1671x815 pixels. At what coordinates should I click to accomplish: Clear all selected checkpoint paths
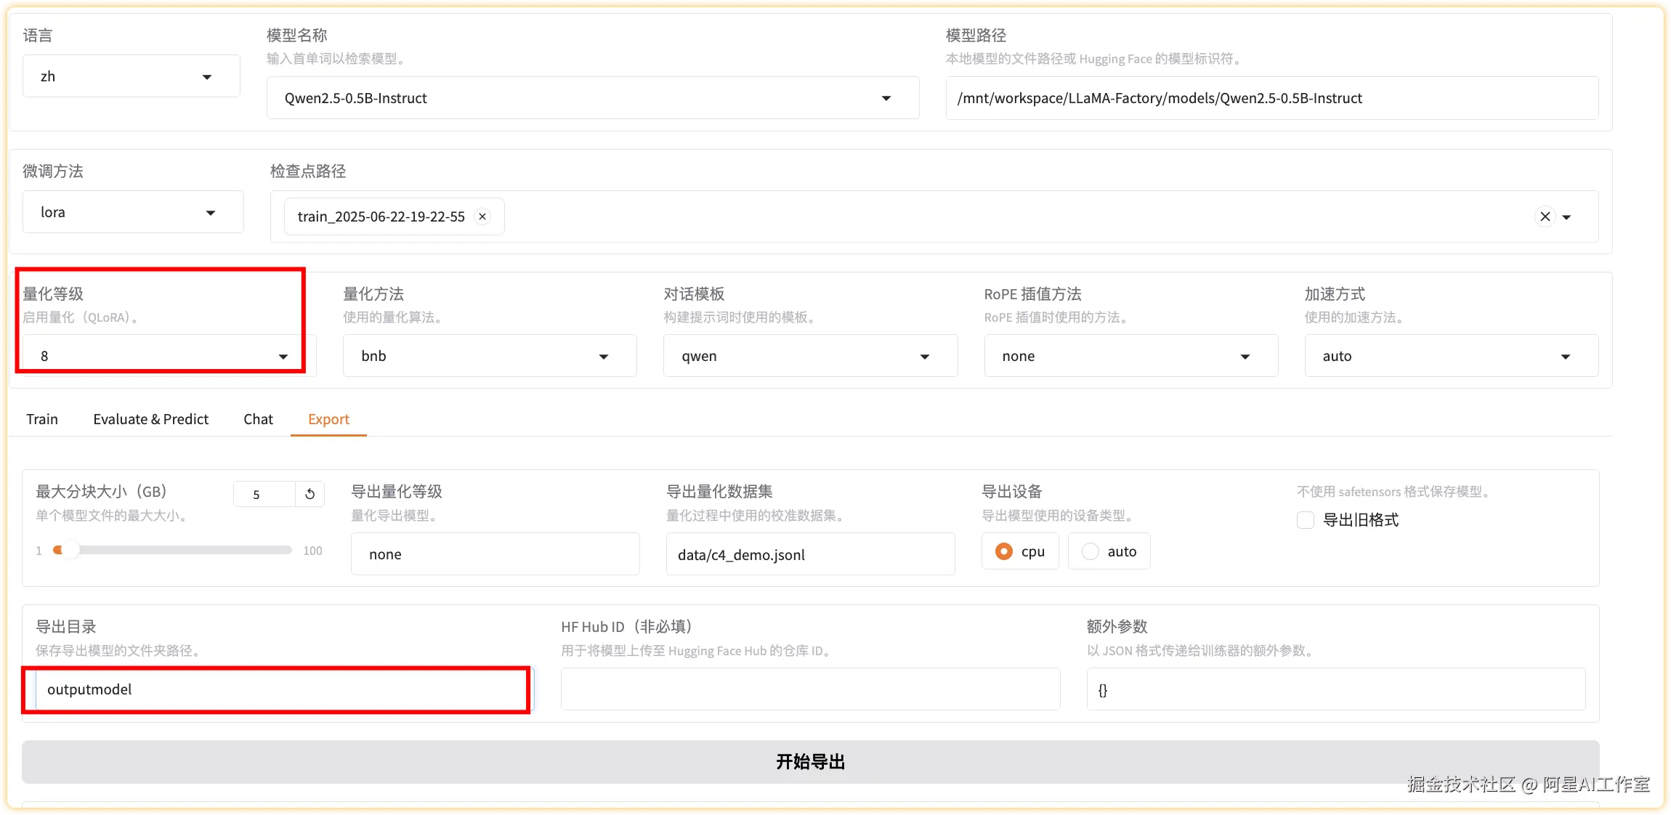pos(1545,216)
